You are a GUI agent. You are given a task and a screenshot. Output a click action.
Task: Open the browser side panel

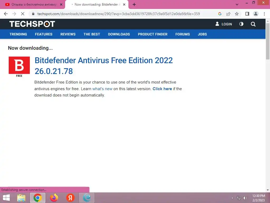point(247,14)
